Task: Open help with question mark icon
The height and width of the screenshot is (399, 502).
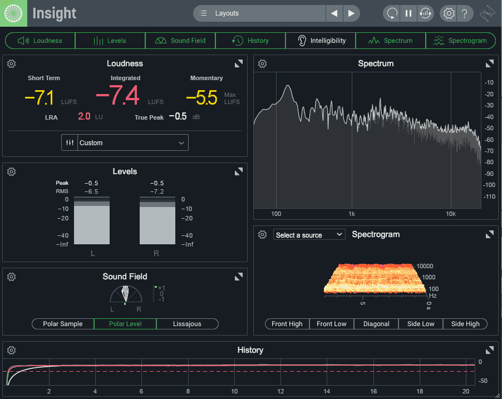Action: click(x=465, y=13)
